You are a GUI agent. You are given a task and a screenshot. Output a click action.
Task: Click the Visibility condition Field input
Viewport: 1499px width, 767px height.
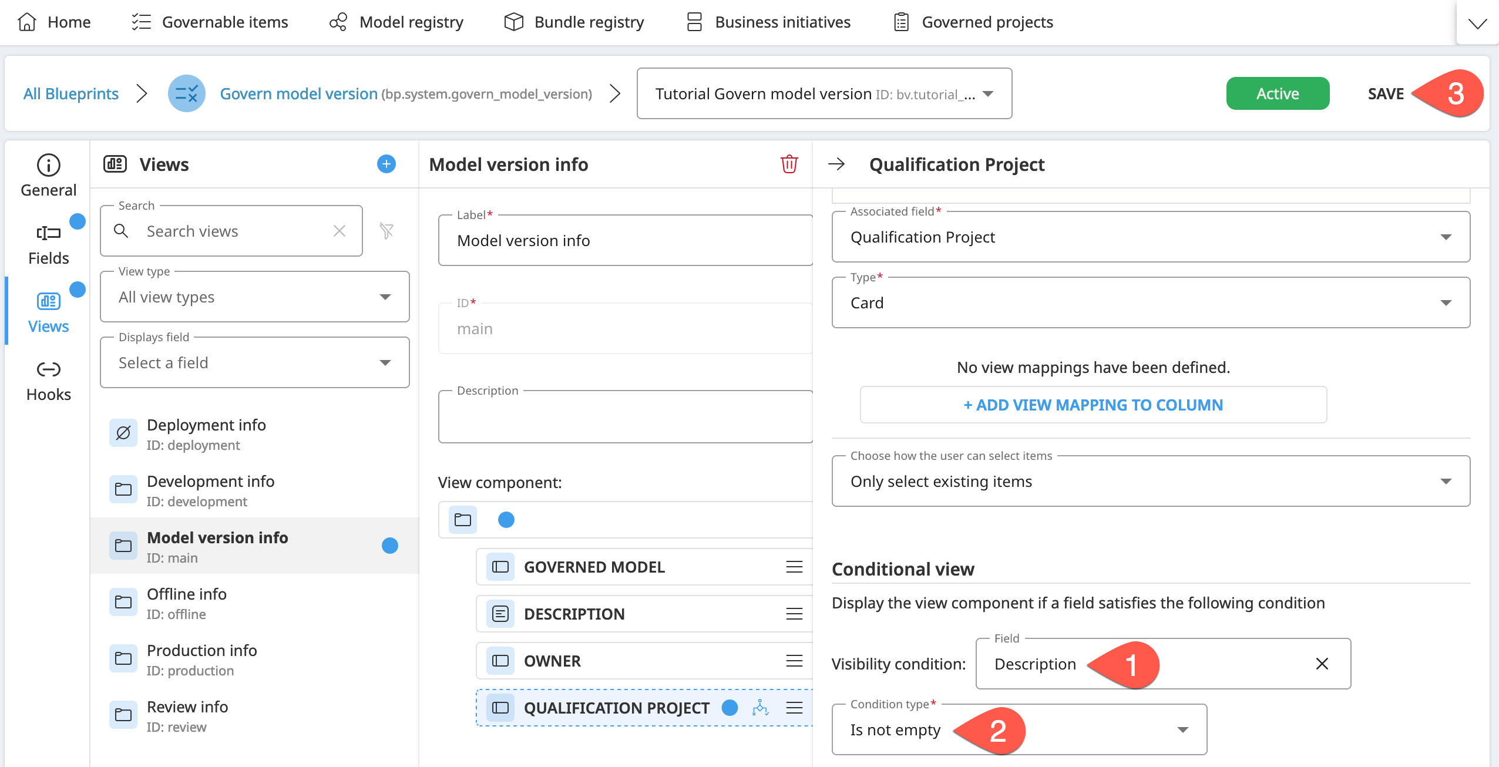(x=1163, y=664)
